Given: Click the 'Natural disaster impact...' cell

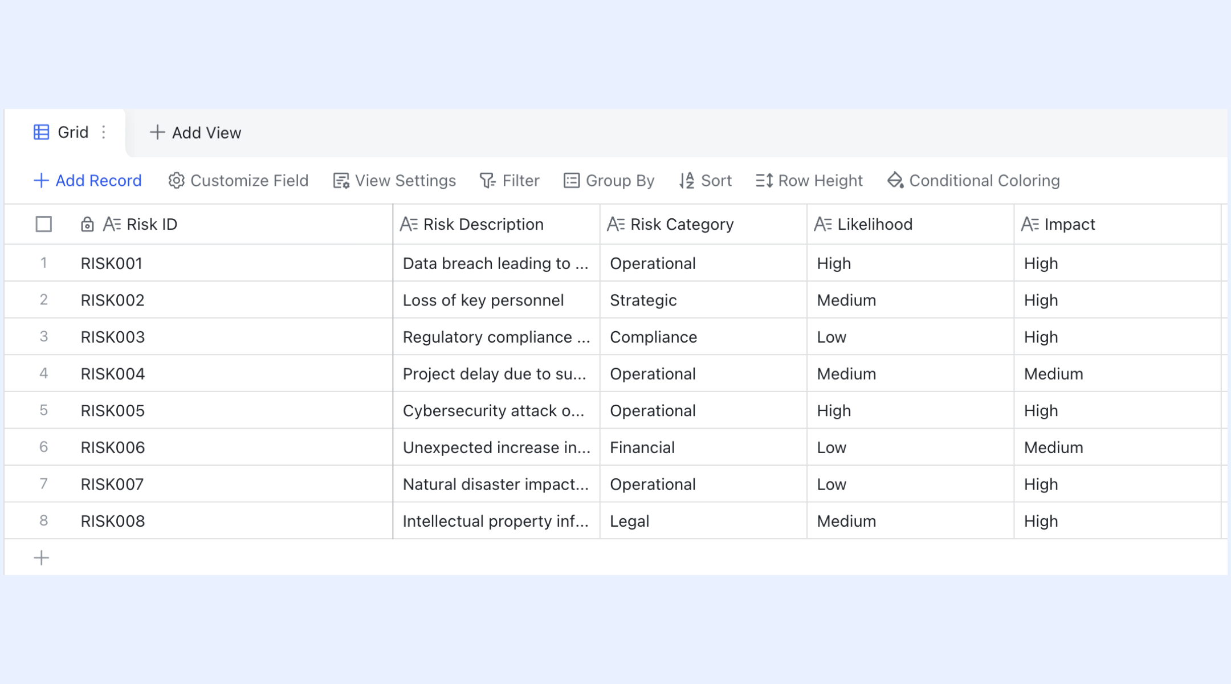Looking at the screenshot, I should (x=496, y=484).
